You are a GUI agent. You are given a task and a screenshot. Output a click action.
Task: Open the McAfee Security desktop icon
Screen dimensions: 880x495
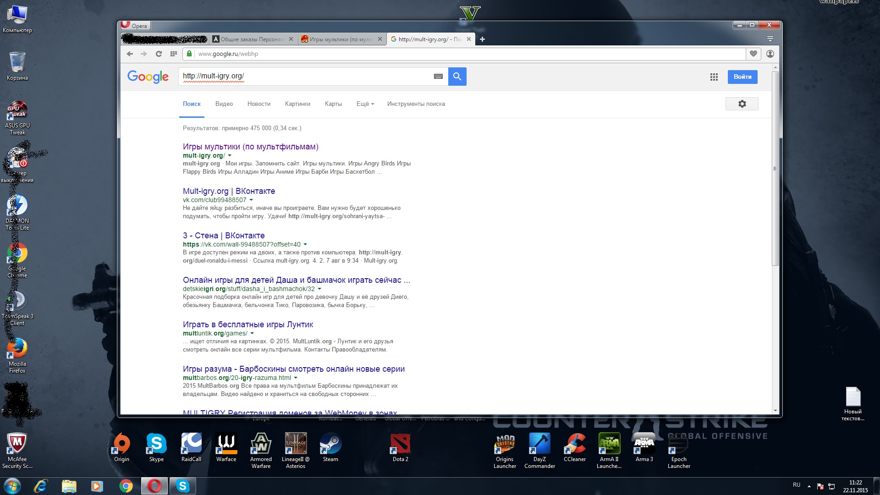click(17, 451)
